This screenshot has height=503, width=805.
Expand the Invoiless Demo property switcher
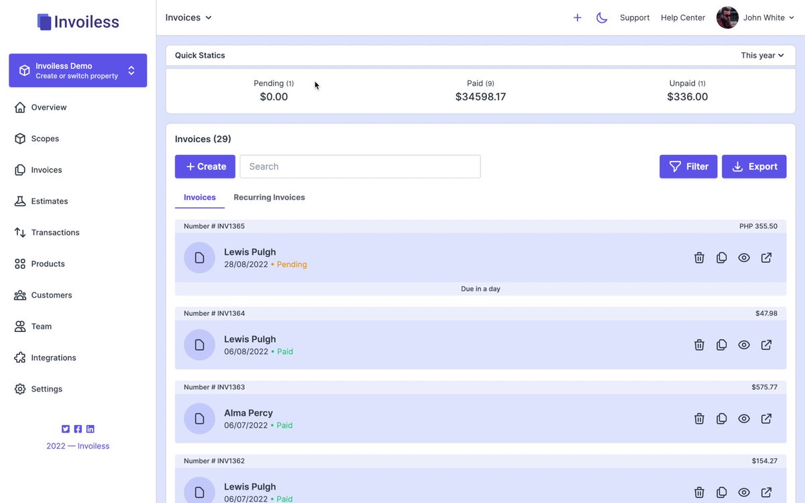click(78, 70)
